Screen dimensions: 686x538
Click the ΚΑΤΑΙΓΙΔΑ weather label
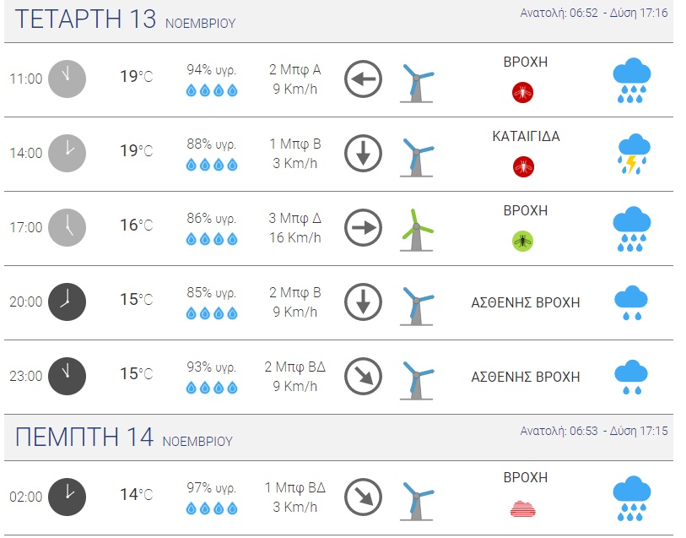[x=526, y=137]
